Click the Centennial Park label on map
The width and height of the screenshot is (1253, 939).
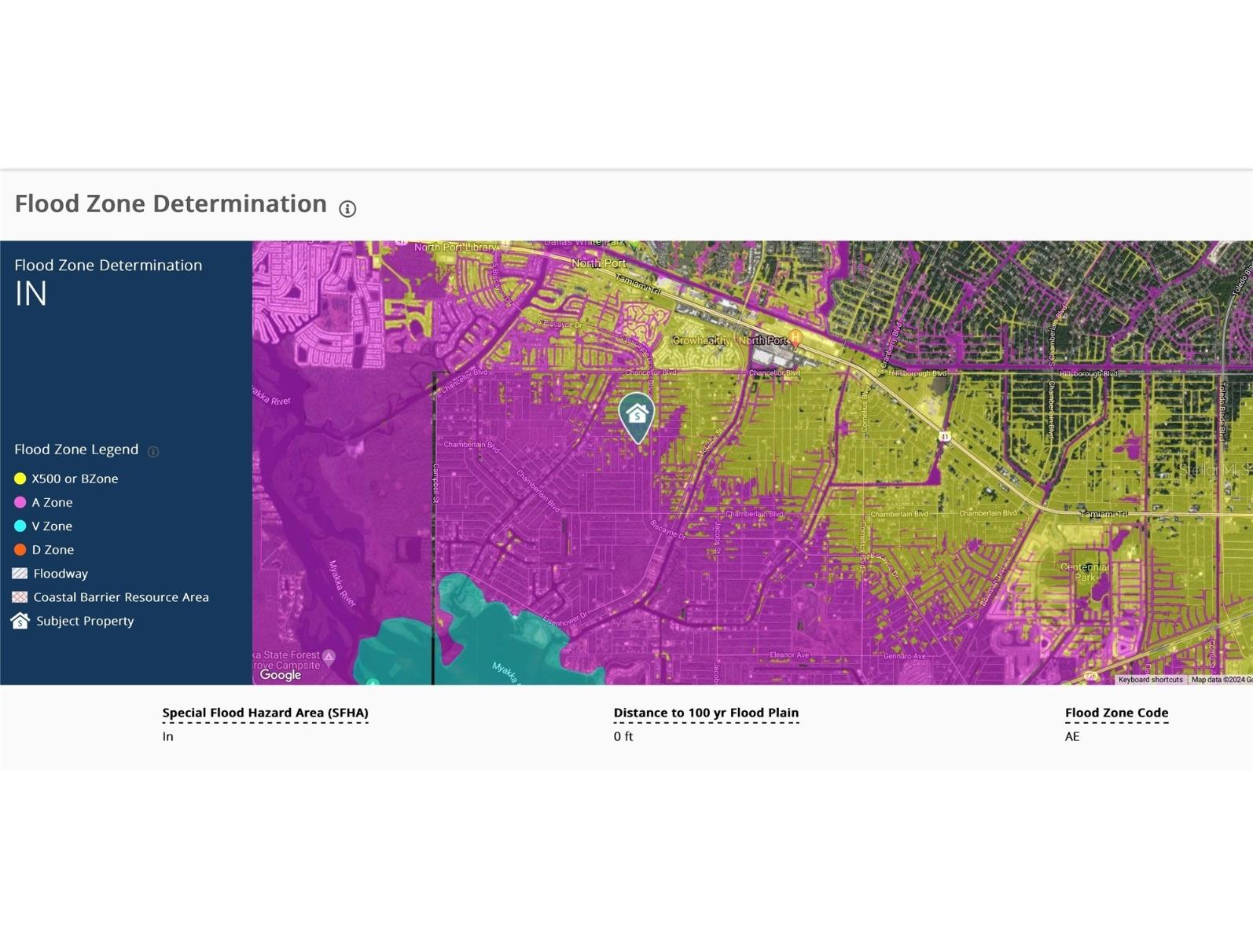[1084, 571]
